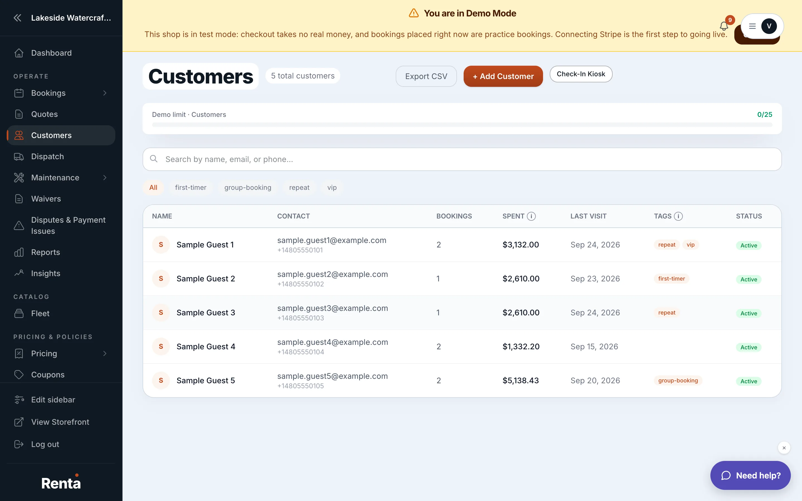This screenshot has width=802, height=501.
Task: Filter customers by first-timer tag
Action: [190, 188]
